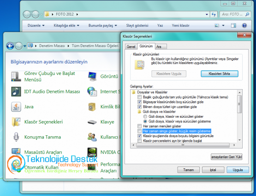Expand arrow after FOTO 2012 in address bar
Image resolution: width=256 pixels, height=196 pixels.
[77, 14]
